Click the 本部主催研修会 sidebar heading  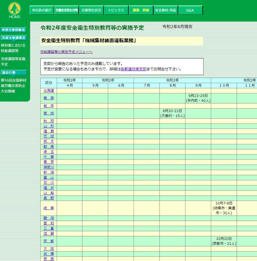click(13, 30)
